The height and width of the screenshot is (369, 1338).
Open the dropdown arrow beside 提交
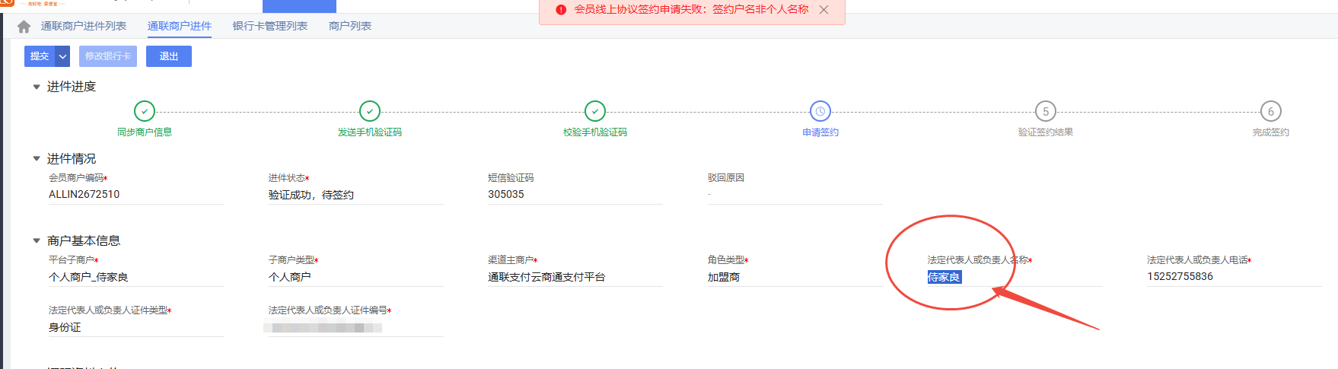click(x=63, y=56)
